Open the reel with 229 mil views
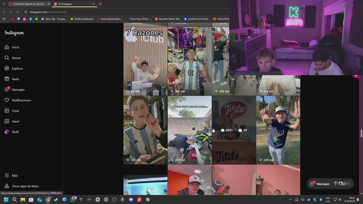Viewport: 363px width, 204px height. (x=278, y=130)
